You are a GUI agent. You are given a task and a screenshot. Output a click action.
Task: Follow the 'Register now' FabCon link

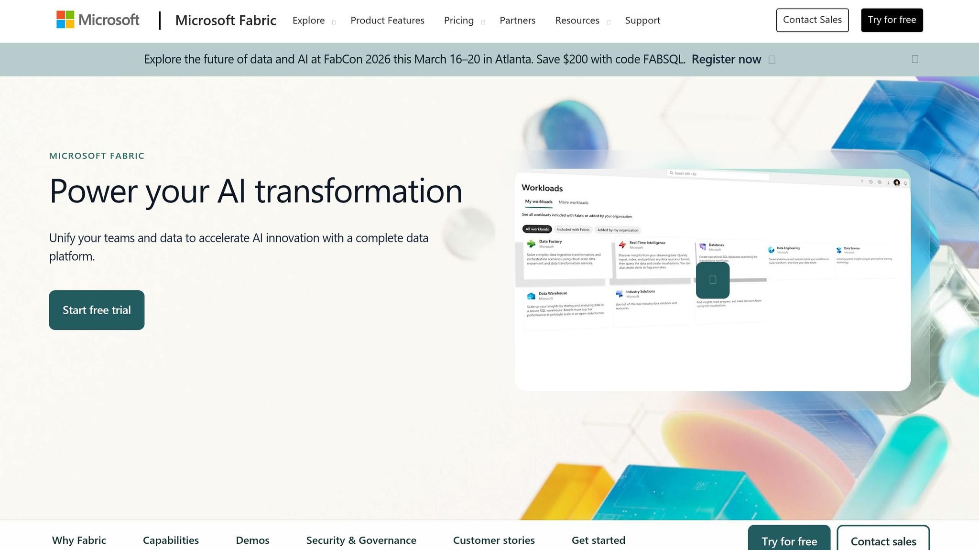pyautogui.click(x=726, y=59)
